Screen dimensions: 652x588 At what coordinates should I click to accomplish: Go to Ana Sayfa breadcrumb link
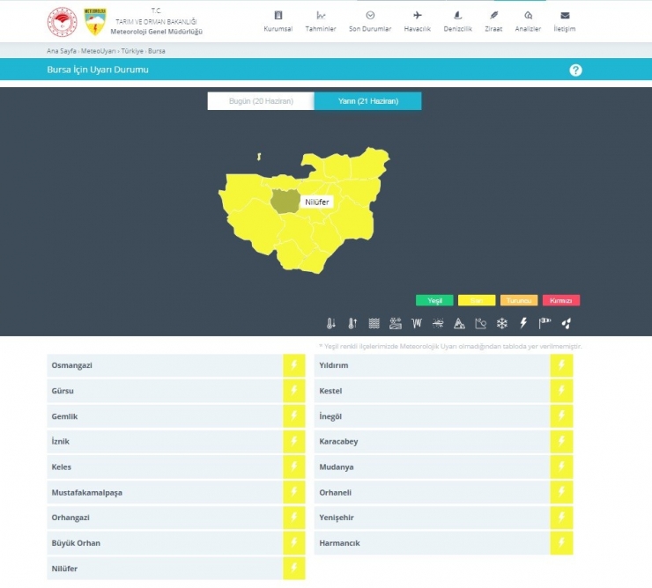[61, 51]
